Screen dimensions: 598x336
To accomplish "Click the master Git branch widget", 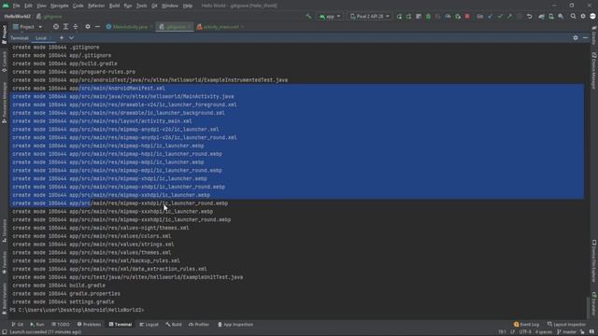I will click(x=566, y=332).
